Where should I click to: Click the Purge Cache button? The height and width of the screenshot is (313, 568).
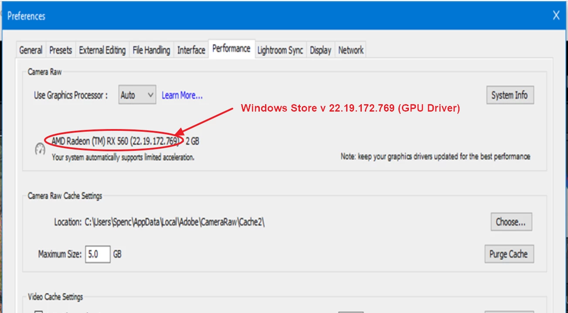509,254
